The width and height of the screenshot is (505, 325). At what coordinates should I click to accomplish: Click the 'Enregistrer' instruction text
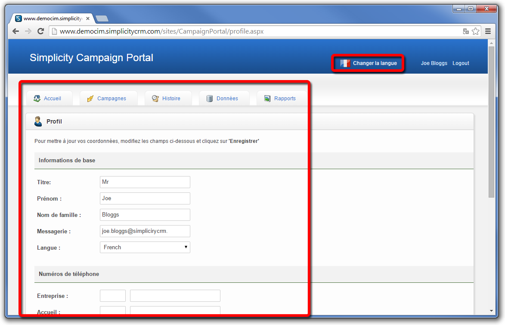tap(244, 141)
